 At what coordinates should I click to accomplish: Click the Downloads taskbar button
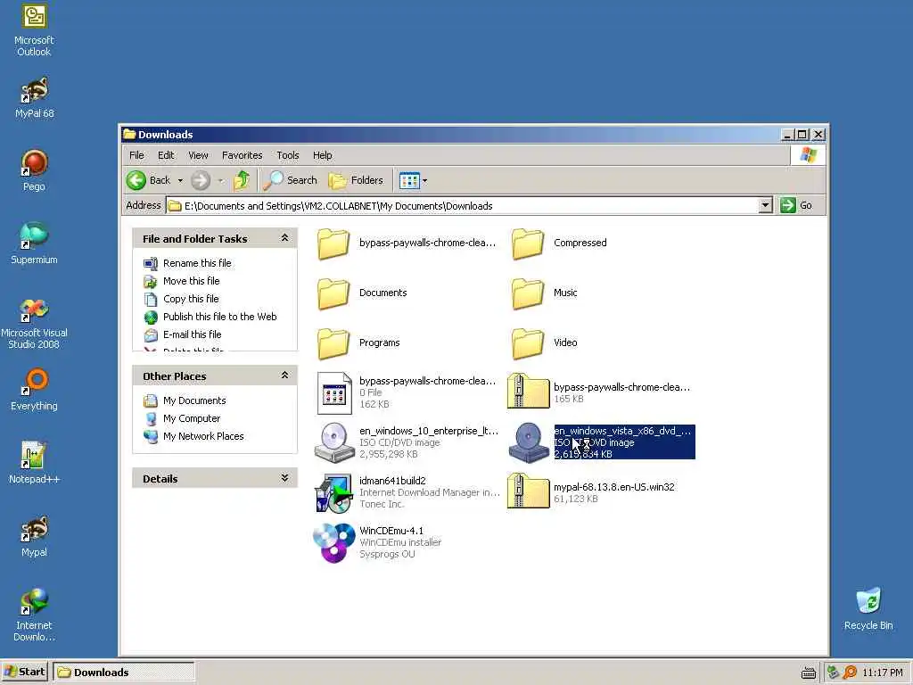[123, 673]
